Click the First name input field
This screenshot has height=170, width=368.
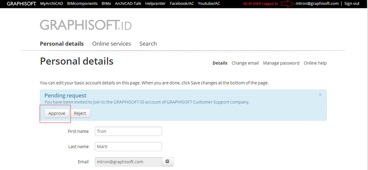[x=129, y=131]
